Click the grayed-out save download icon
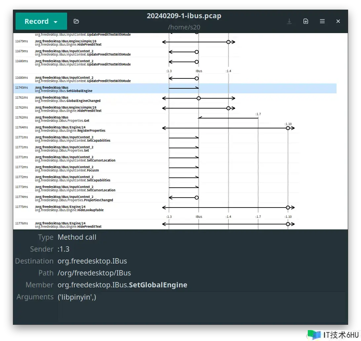This screenshot has height=341, width=361. pos(289,21)
